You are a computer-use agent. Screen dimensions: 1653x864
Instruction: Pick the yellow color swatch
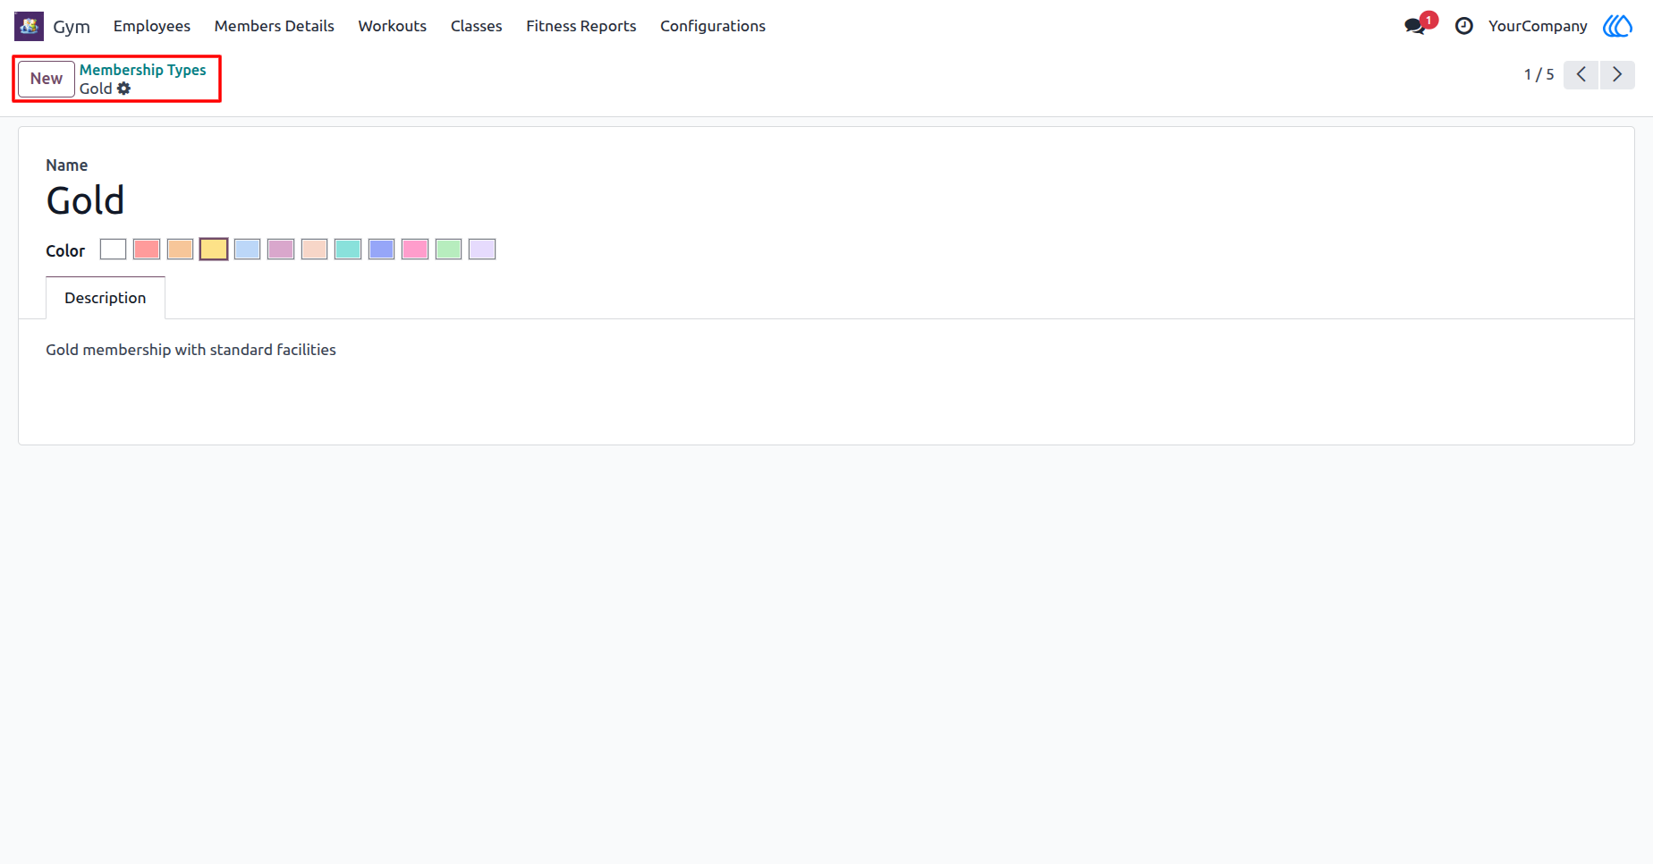[214, 250]
